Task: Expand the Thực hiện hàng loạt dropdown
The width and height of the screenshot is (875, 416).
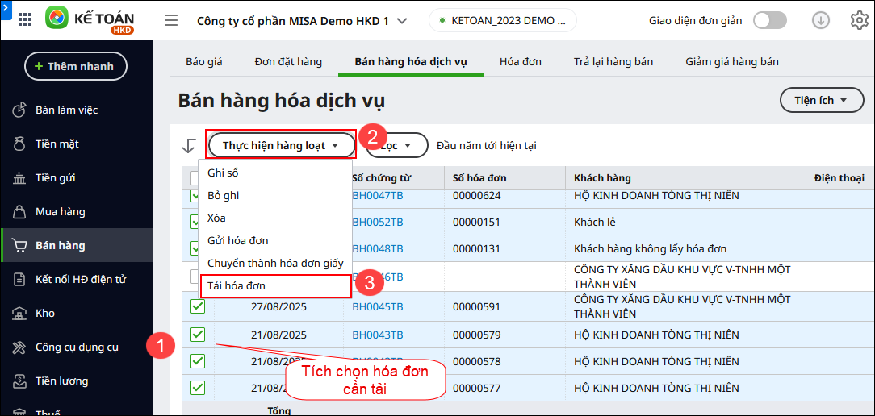Action: pyautogui.click(x=281, y=145)
